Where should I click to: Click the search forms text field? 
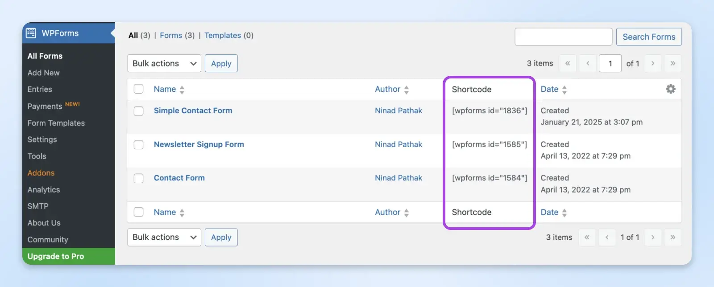(563, 37)
